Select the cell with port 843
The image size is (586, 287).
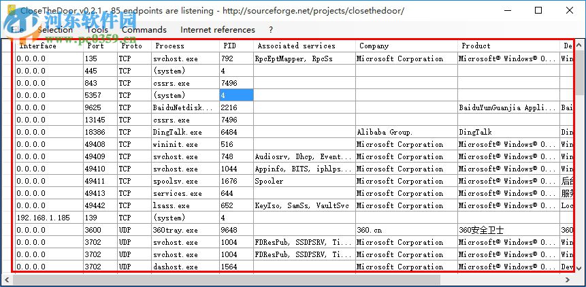(100, 83)
